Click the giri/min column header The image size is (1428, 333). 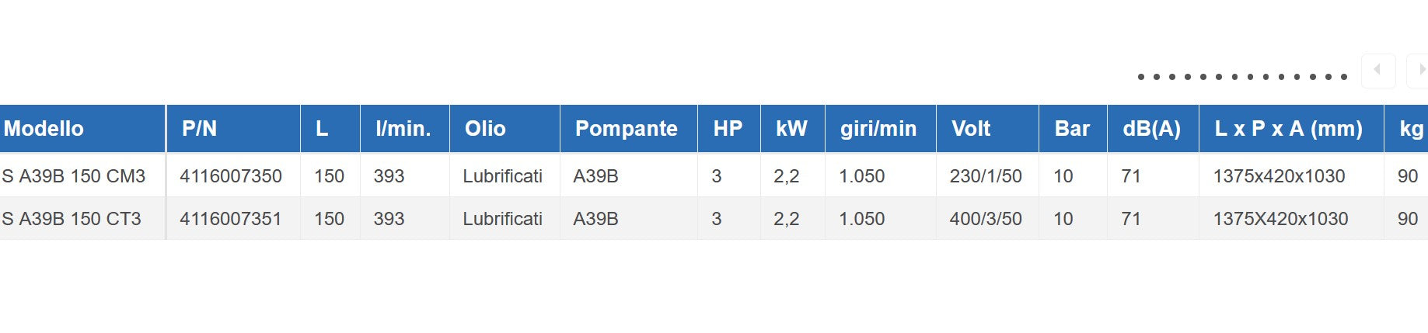click(x=878, y=129)
